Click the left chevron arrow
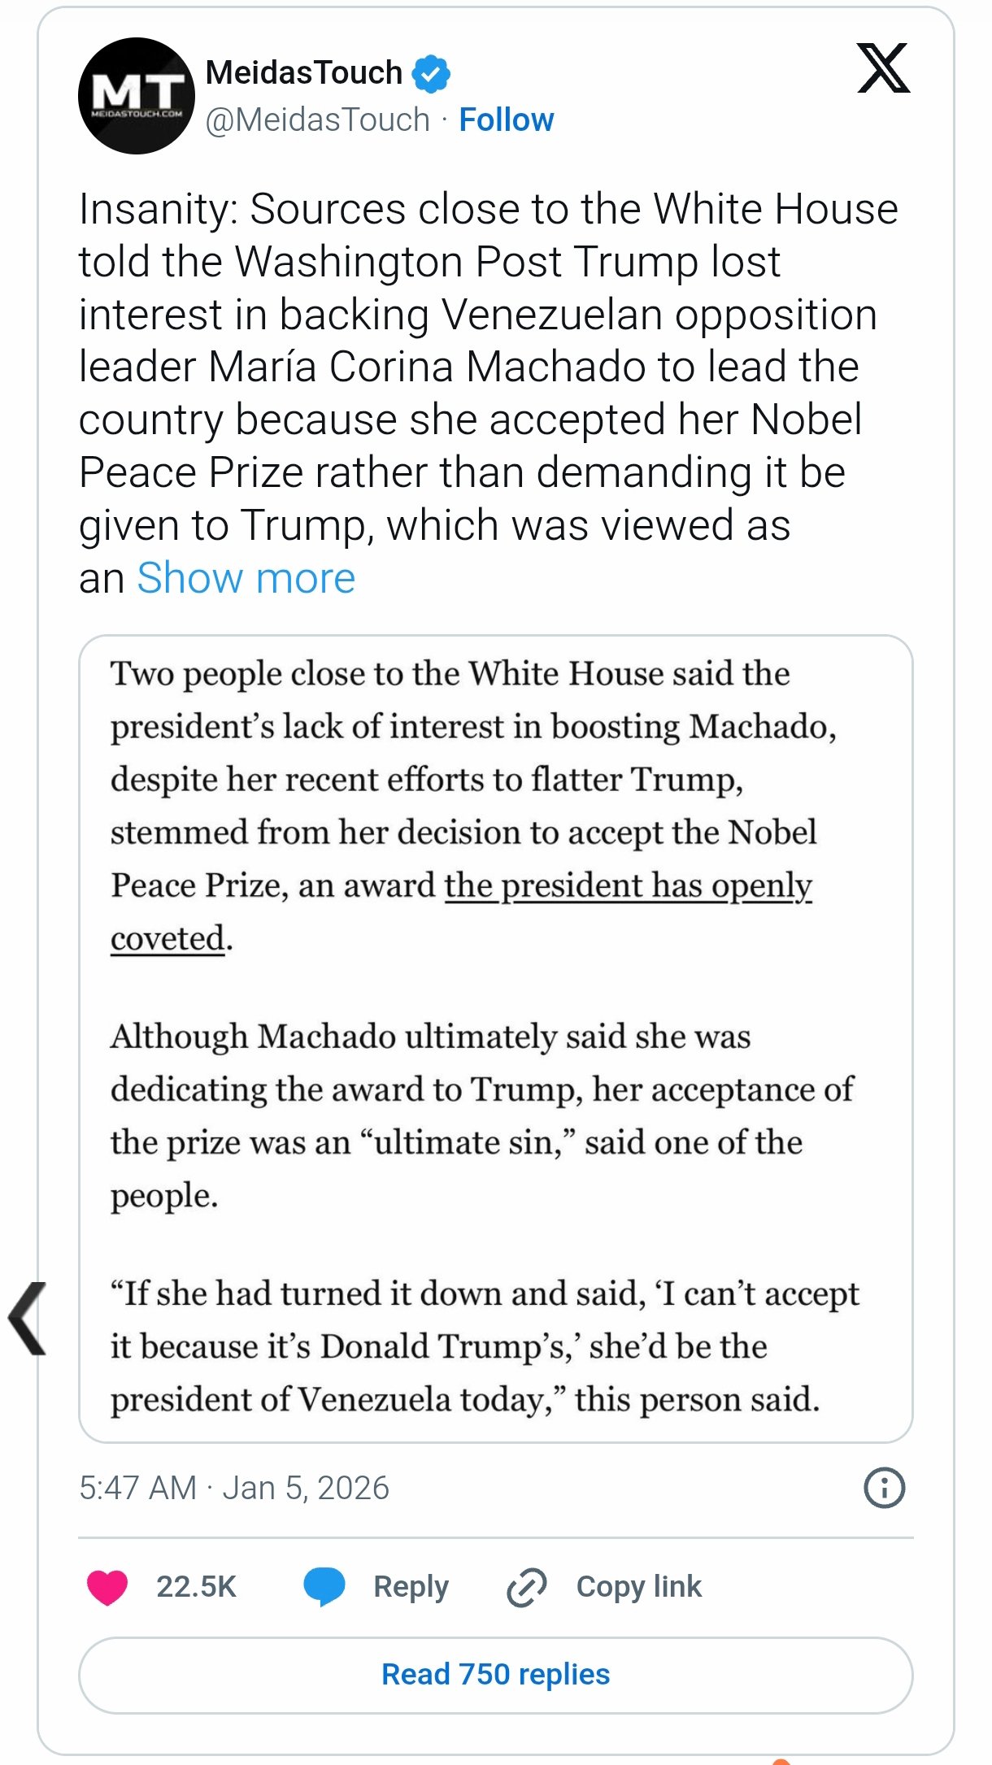The image size is (992, 1765). pos(28,1319)
